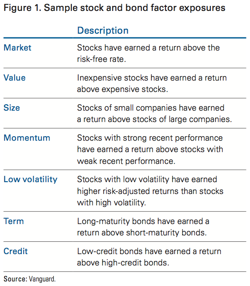Click 'with high volatility' text
The height and width of the screenshot is (286, 250).
pyautogui.click(x=111, y=203)
